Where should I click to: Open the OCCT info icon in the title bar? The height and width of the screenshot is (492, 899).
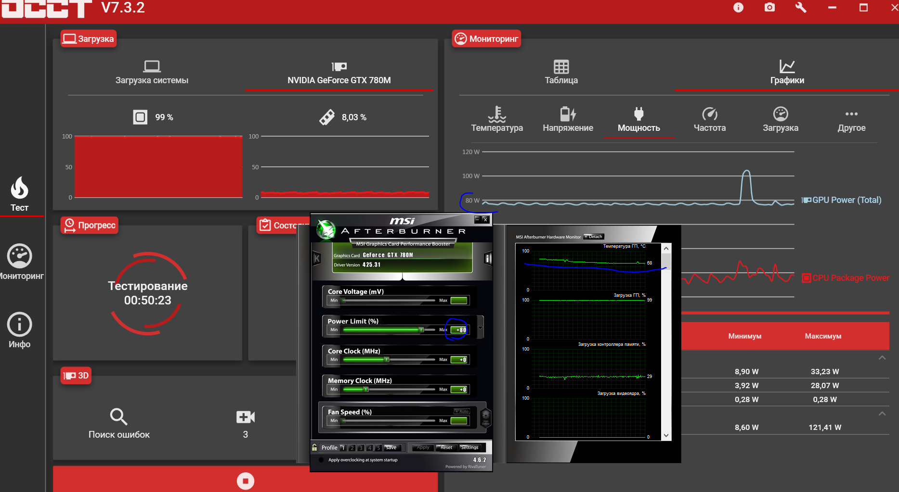[x=738, y=7]
